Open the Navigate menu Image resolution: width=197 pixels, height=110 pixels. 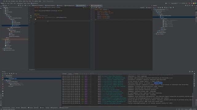pos(13,1)
